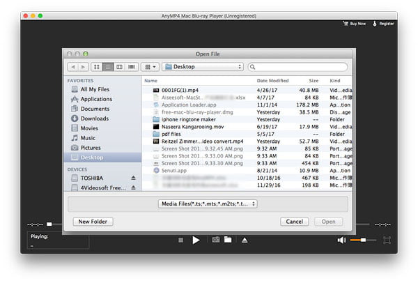Click the Cancel button
The width and height of the screenshot is (418, 283).
click(294, 222)
